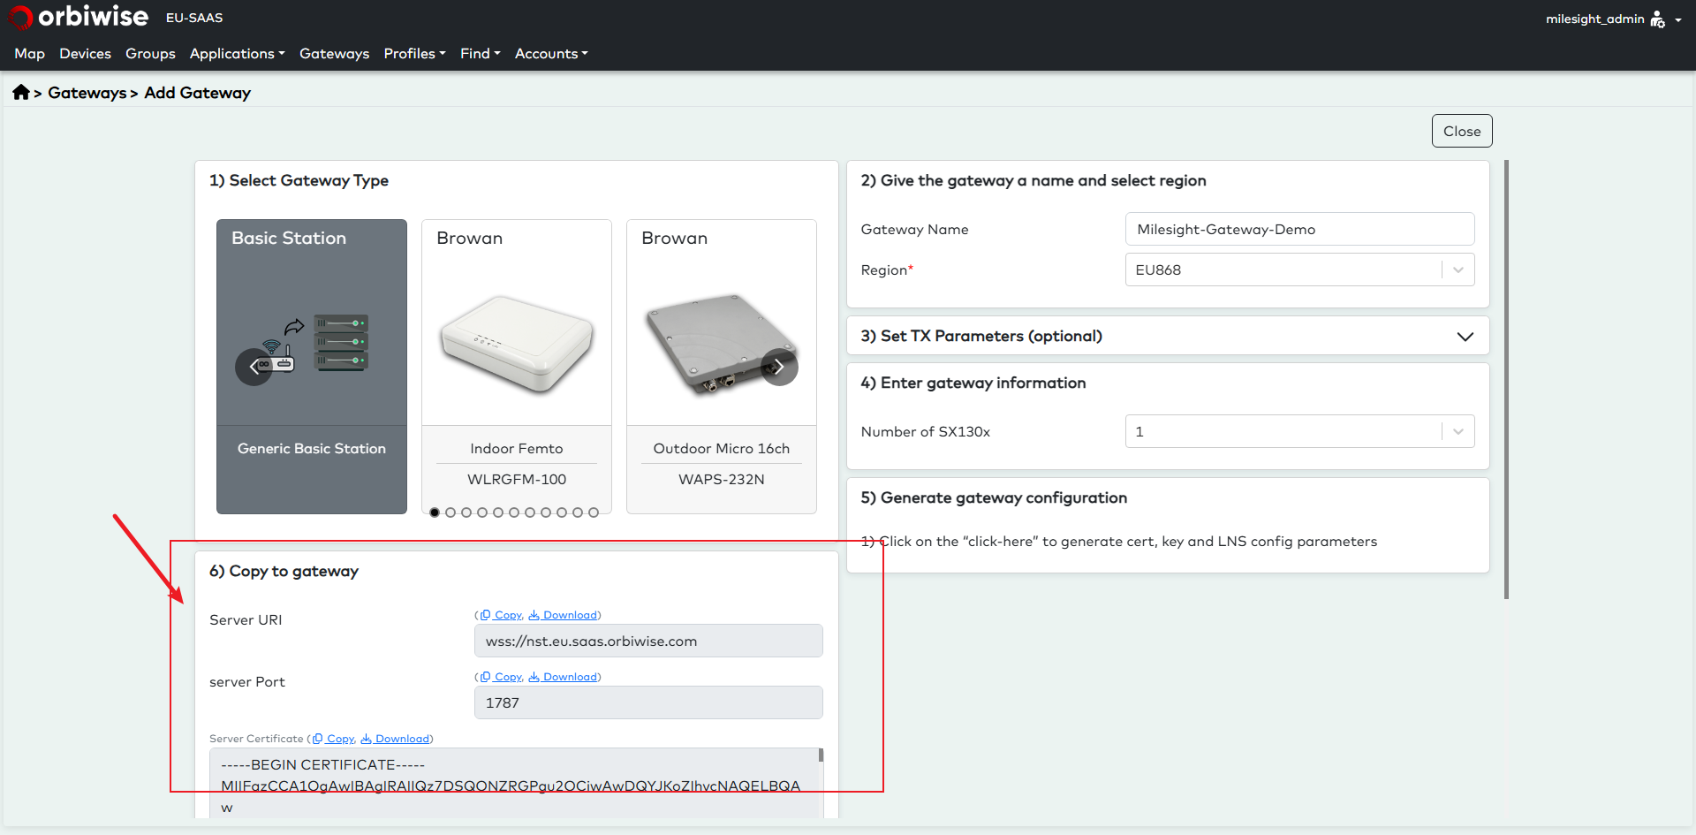1696x835 pixels.
Task: Click next arrow on gateway carousel
Action: point(779,367)
